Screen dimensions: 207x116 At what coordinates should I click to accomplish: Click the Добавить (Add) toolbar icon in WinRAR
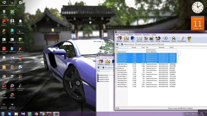[x=119, y=39]
